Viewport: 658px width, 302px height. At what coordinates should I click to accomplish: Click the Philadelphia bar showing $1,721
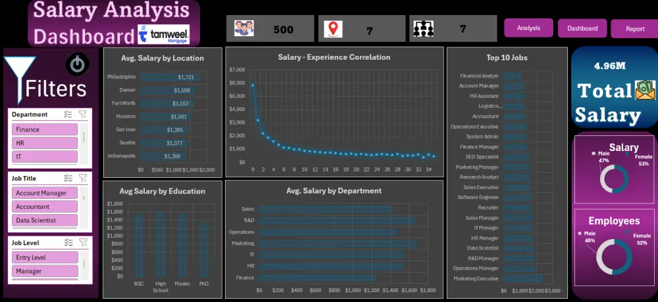170,77
